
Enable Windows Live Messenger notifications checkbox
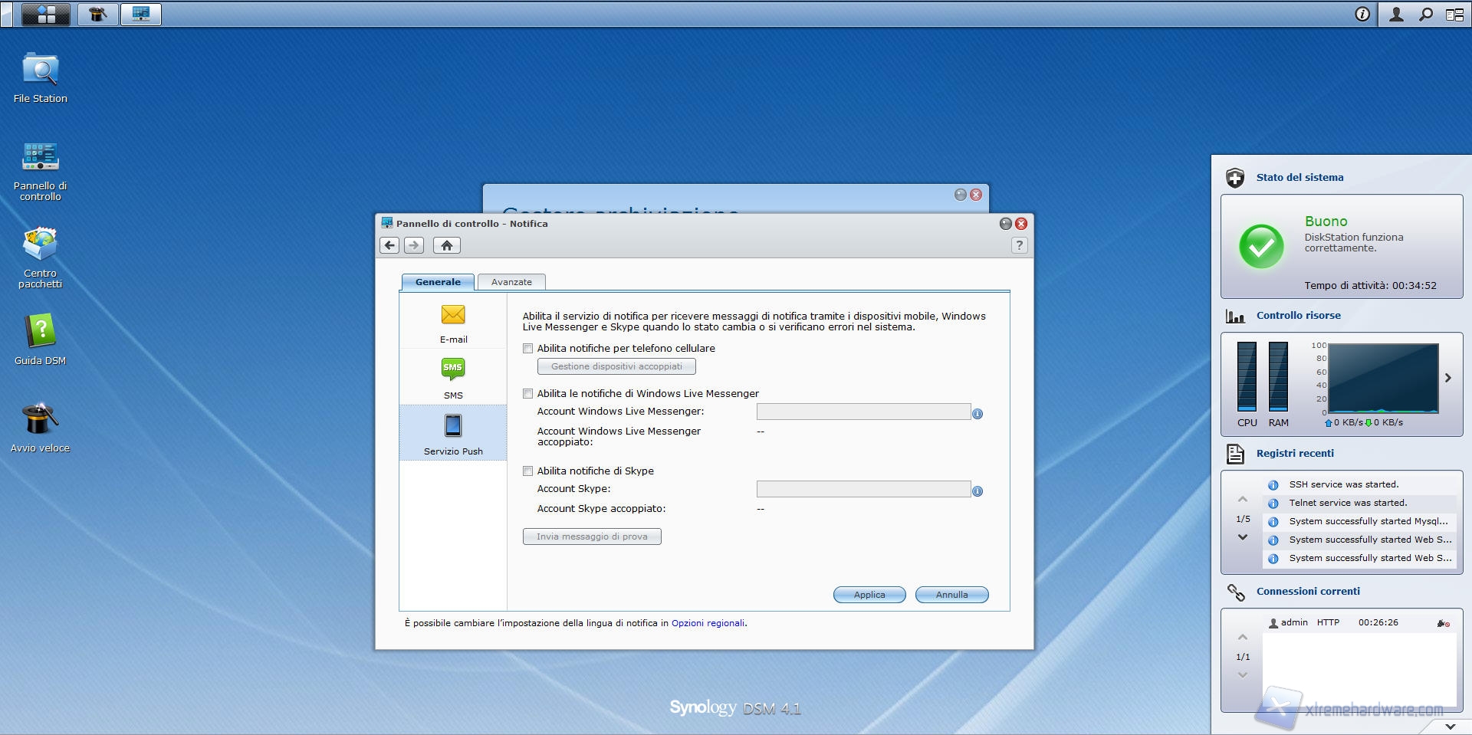[x=527, y=394]
